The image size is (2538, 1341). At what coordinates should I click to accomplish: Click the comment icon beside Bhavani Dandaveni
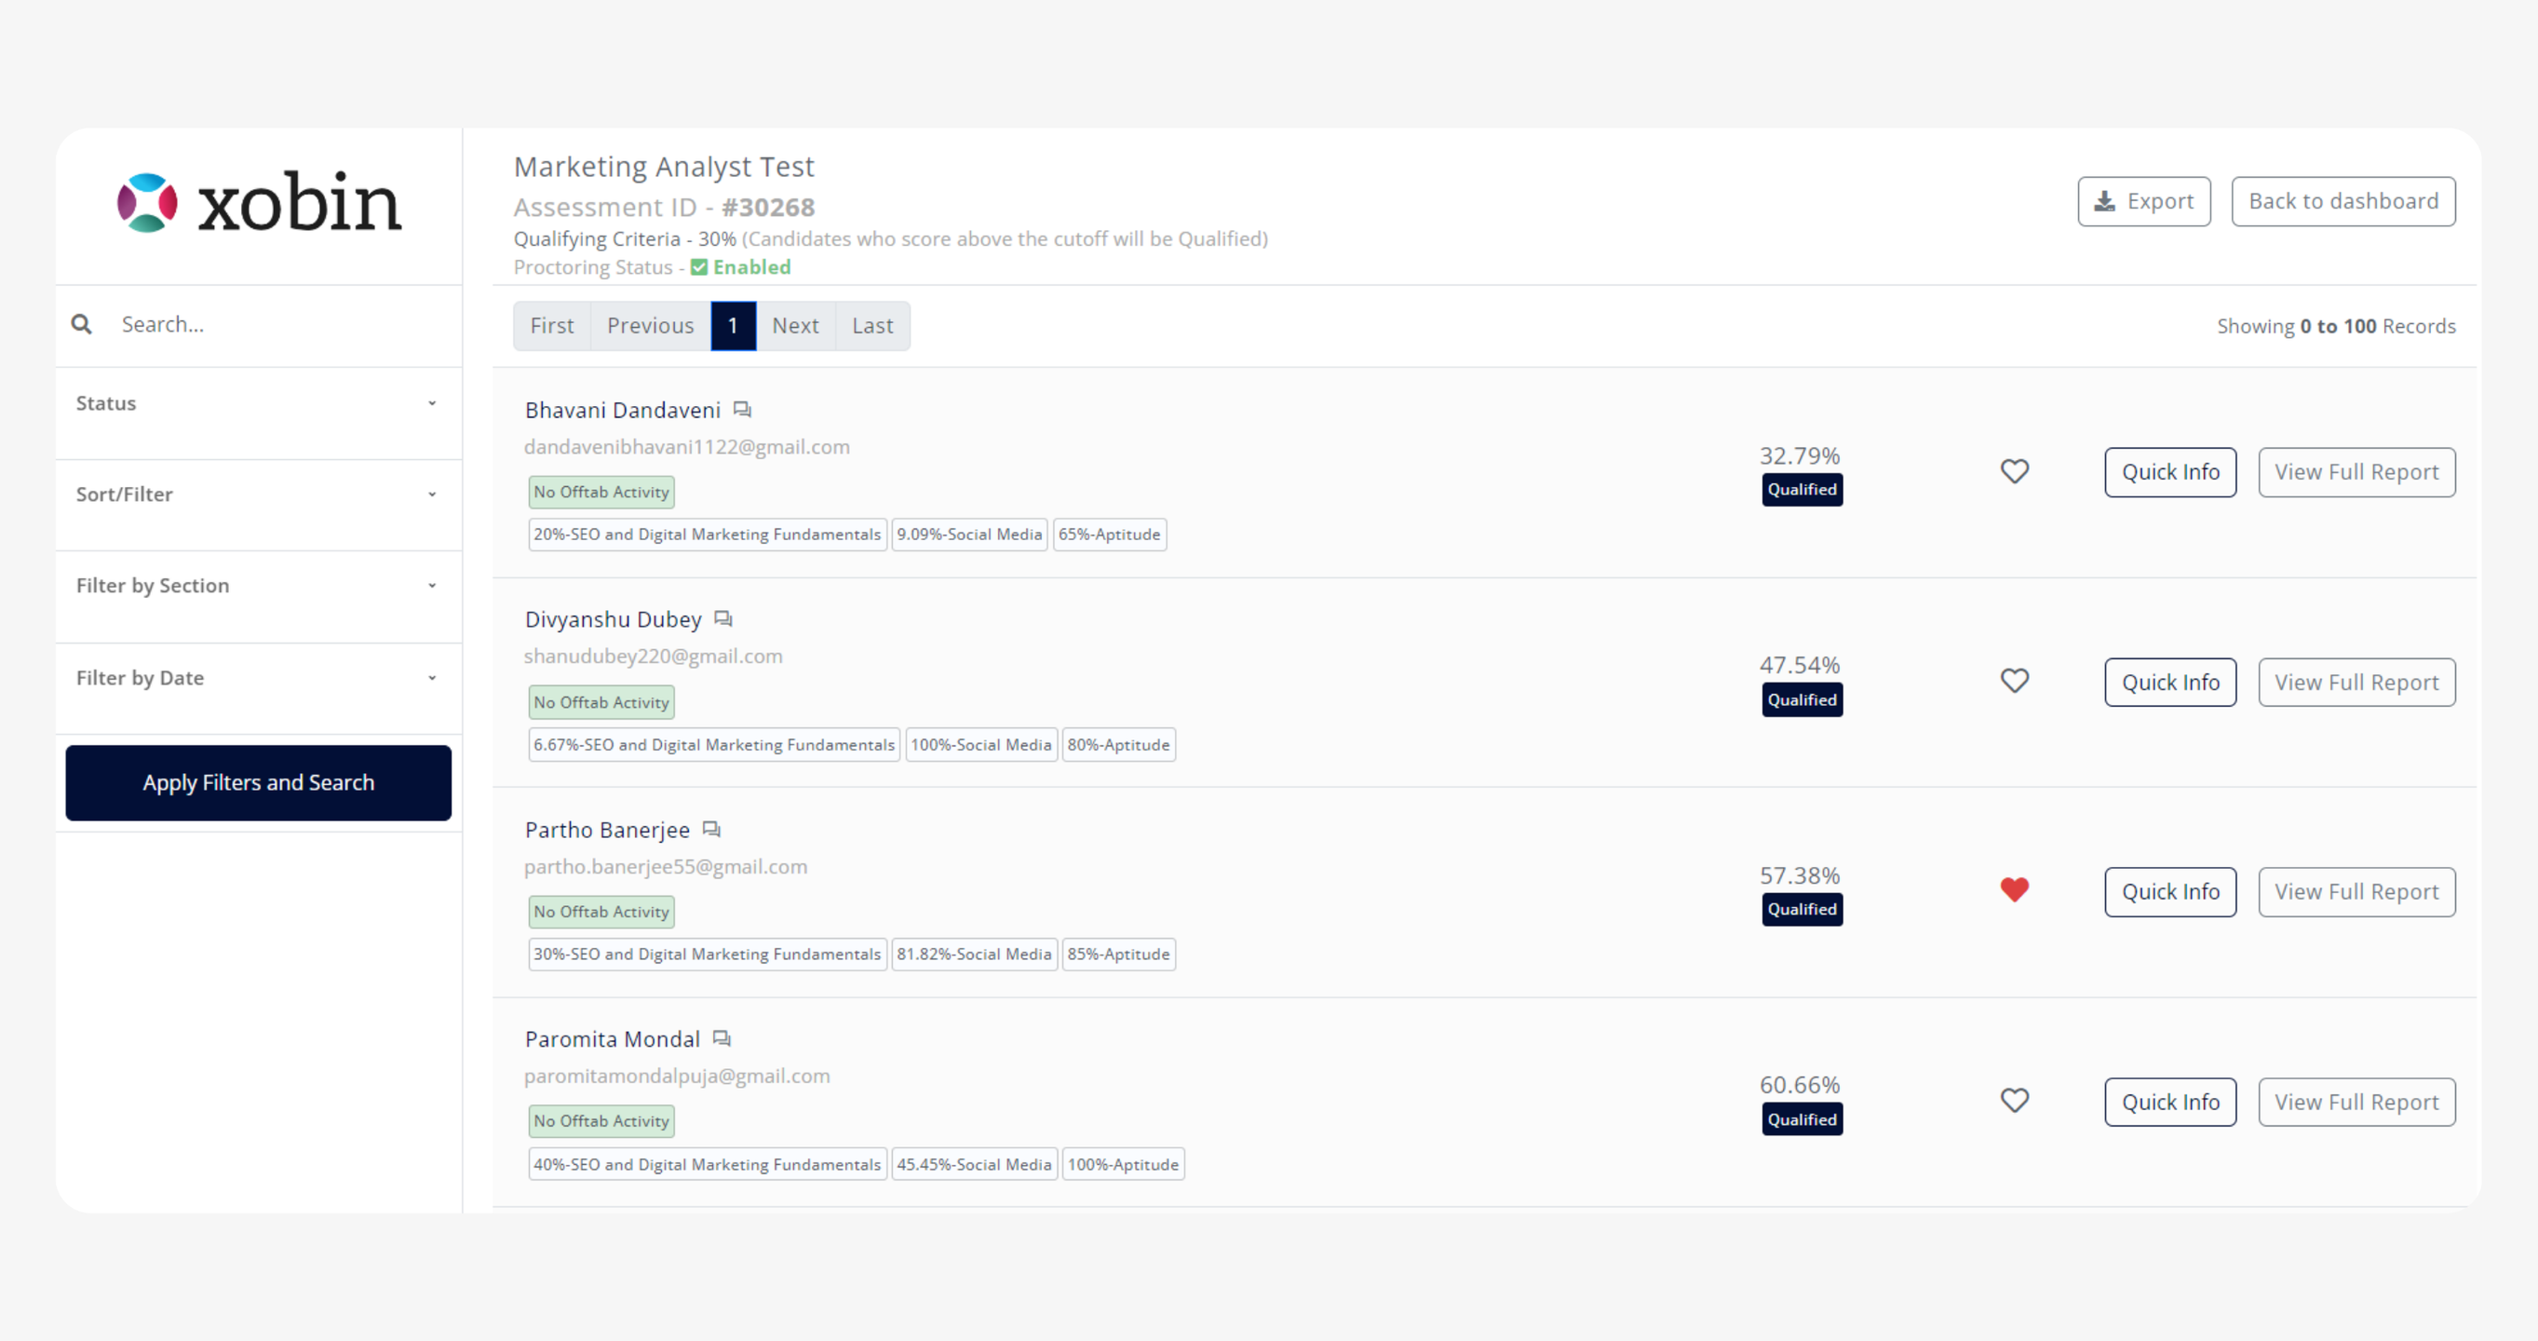click(742, 409)
